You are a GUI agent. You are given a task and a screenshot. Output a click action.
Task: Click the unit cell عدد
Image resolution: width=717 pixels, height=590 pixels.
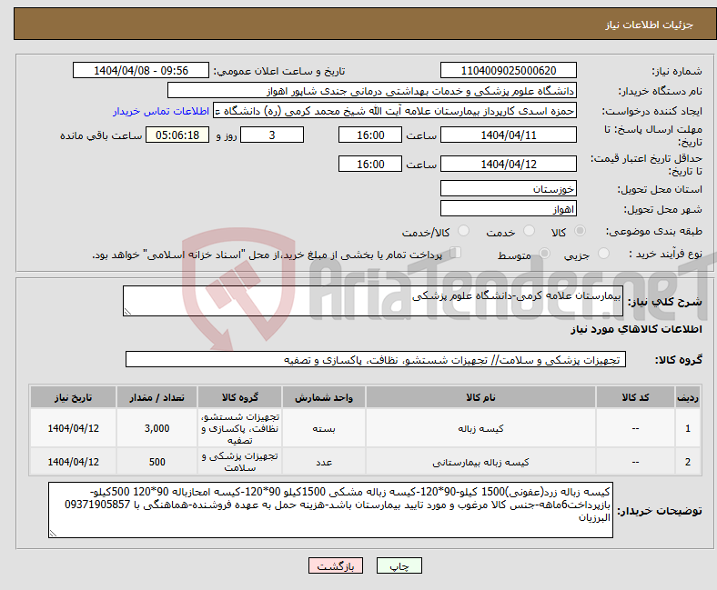324,462
